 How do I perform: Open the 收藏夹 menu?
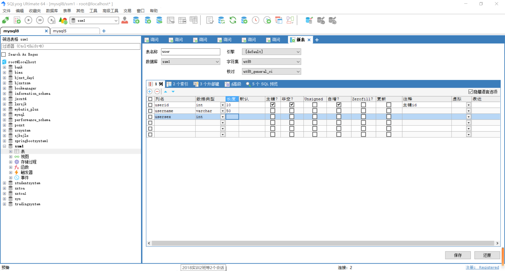pyautogui.click(x=35, y=11)
